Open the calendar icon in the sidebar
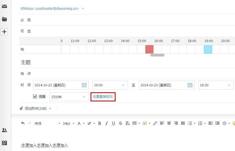235x151 pixels. coord(4,143)
